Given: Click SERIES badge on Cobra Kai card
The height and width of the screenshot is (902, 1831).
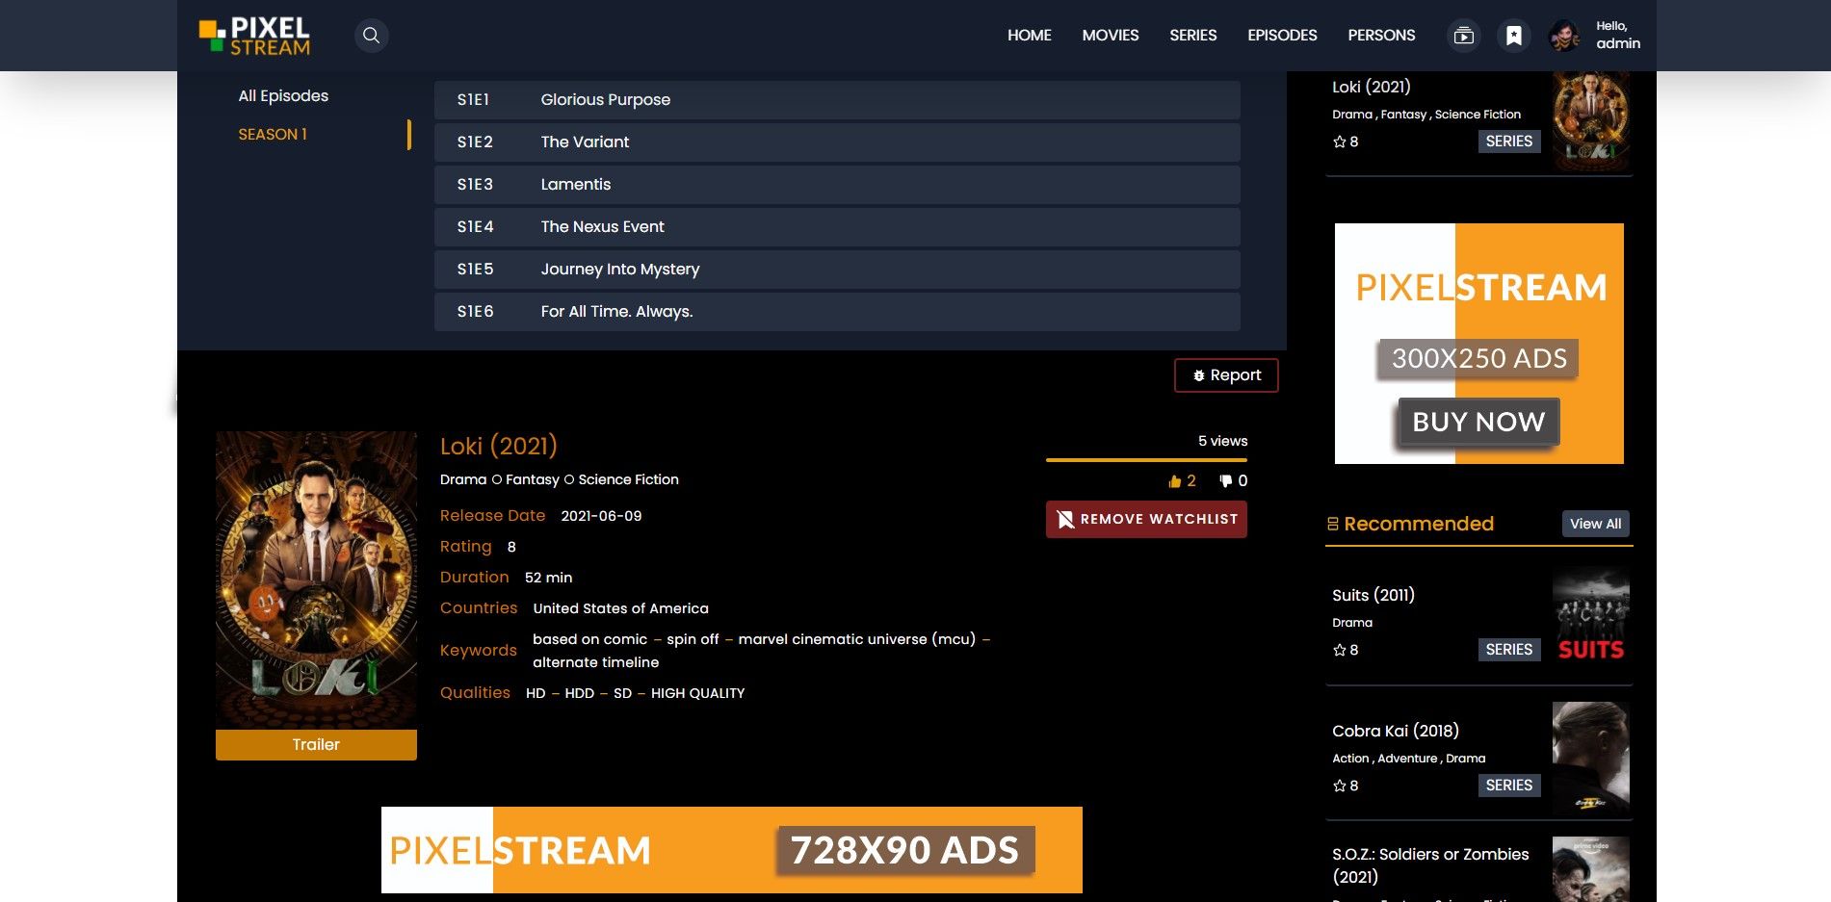Looking at the screenshot, I should 1509,786.
